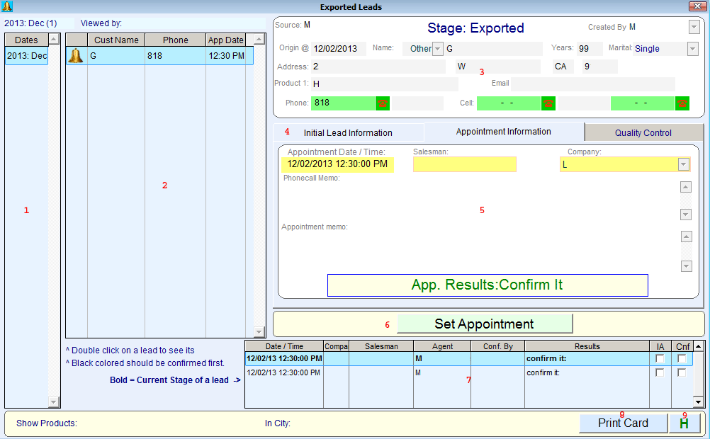
Task: Click the Date / Time header in history table
Action: click(284, 346)
